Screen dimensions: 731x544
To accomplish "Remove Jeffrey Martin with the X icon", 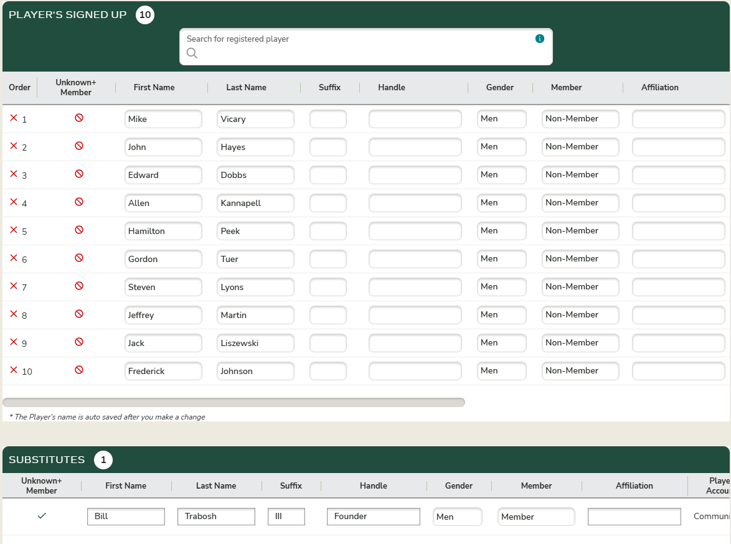I will pos(14,314).
